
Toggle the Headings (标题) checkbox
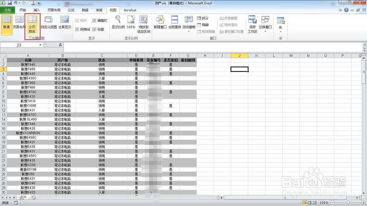point(94,29)
